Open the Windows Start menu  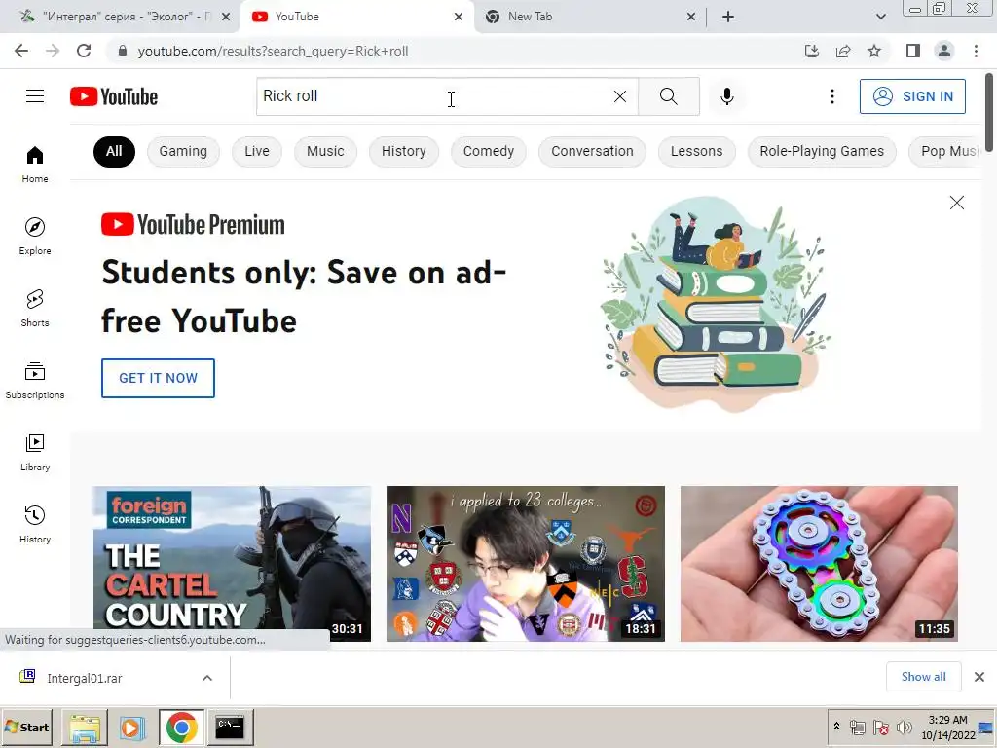27,727
